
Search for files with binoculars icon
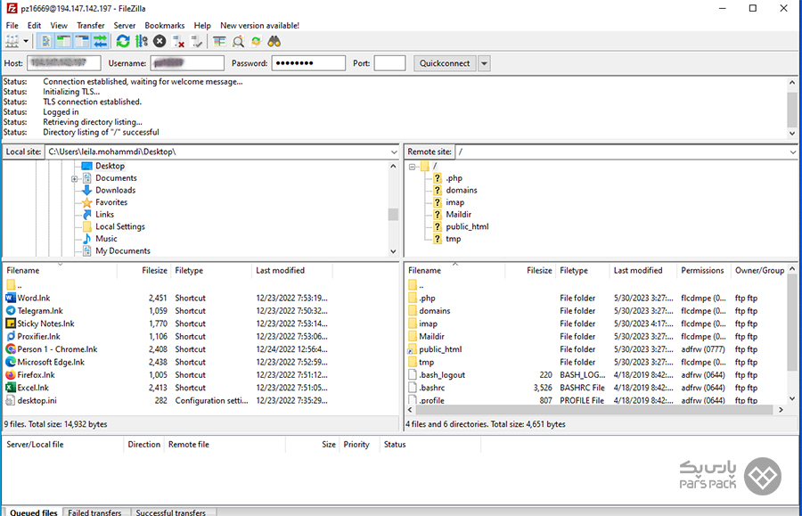click(274, 41)
